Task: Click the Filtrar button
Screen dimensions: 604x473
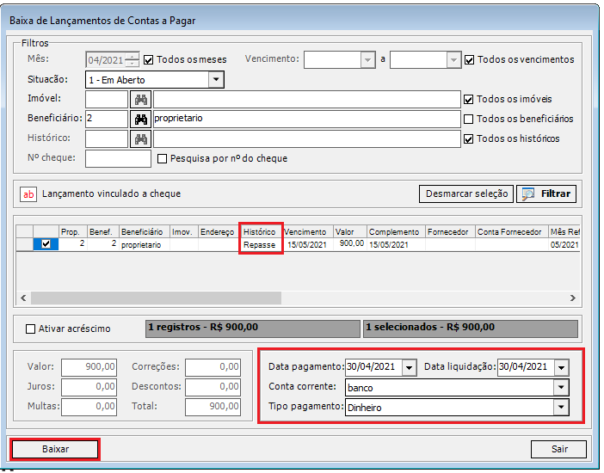Action: tap(546, 193)
